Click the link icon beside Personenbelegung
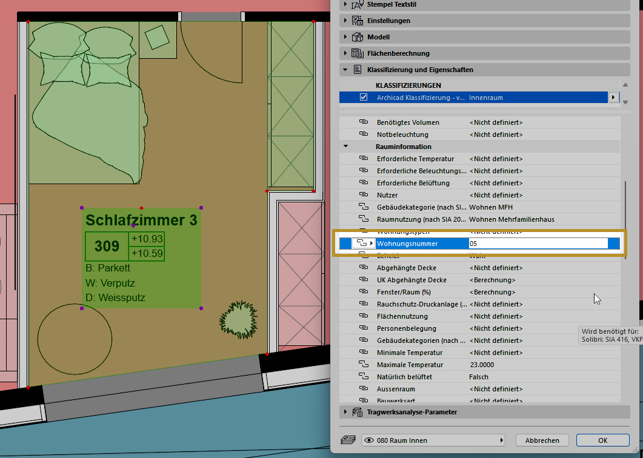Screen dimensions: 643x458 [x=364, y=328]
